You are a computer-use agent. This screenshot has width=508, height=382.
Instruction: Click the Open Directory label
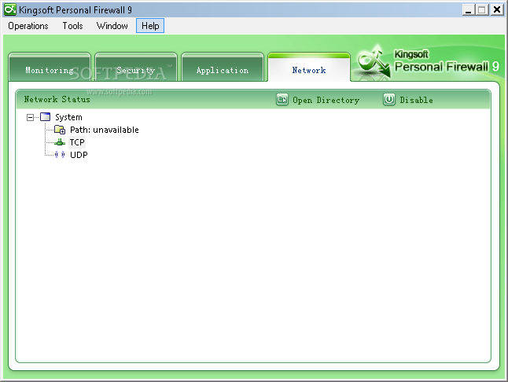coord(326,100)
